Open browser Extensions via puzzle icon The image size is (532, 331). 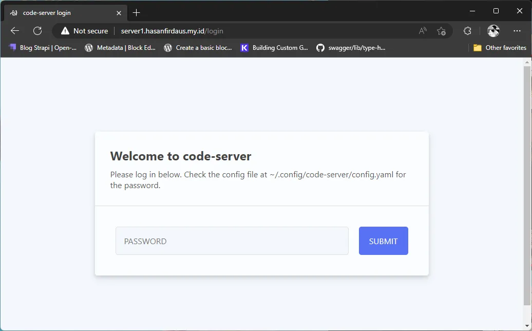[467, 31]
